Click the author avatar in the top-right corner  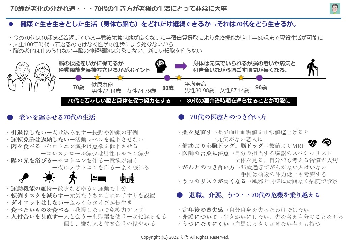pos(334,9)
